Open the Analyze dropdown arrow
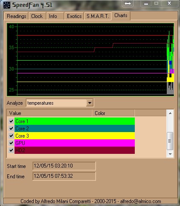Viewport: 180px width, 206px height. (x=90, y=103)
